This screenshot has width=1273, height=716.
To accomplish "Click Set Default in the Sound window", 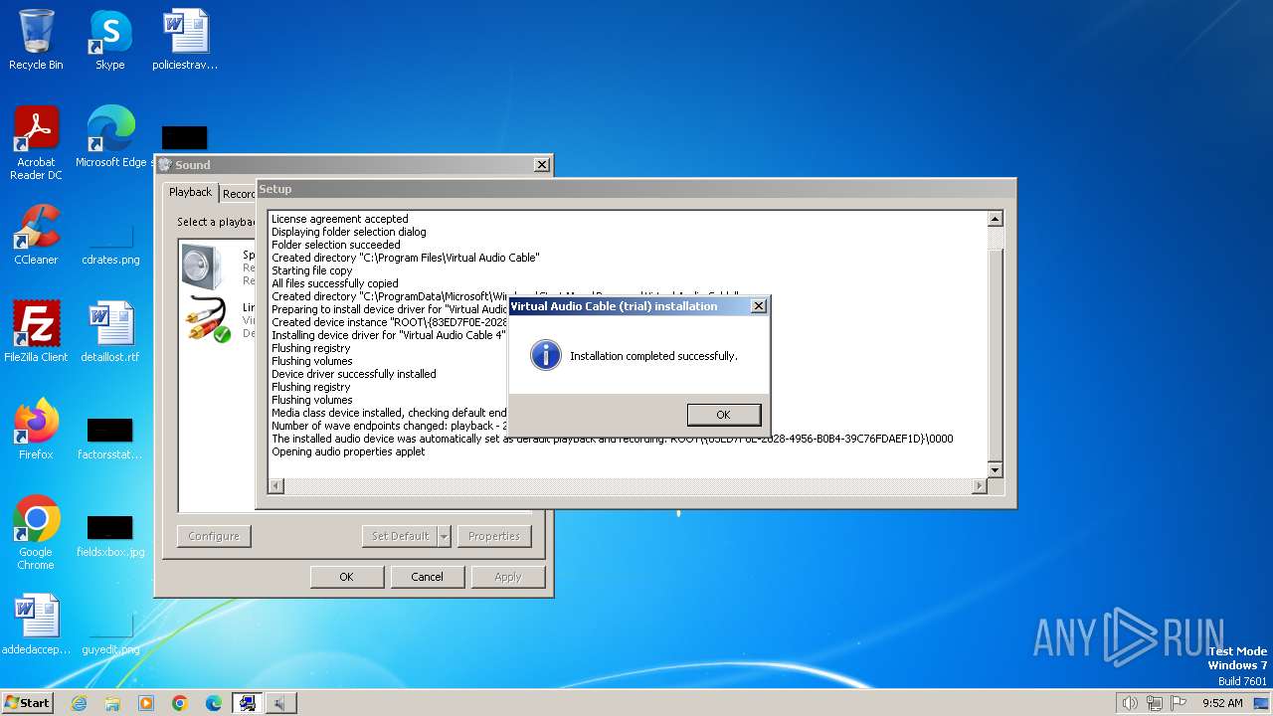I will [400, 536].
